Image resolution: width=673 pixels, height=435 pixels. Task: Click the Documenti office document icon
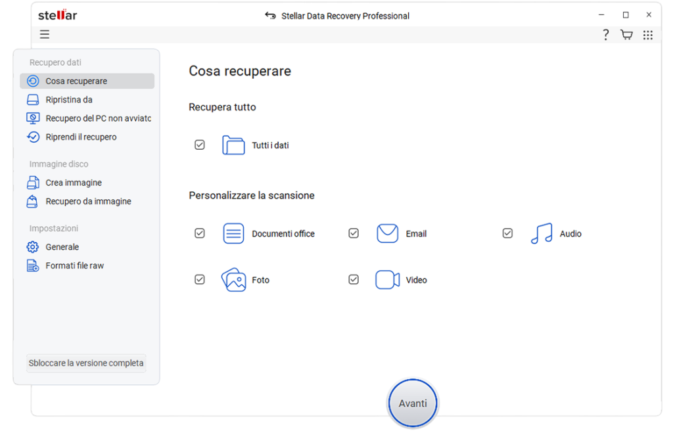[x=233, y=233]
